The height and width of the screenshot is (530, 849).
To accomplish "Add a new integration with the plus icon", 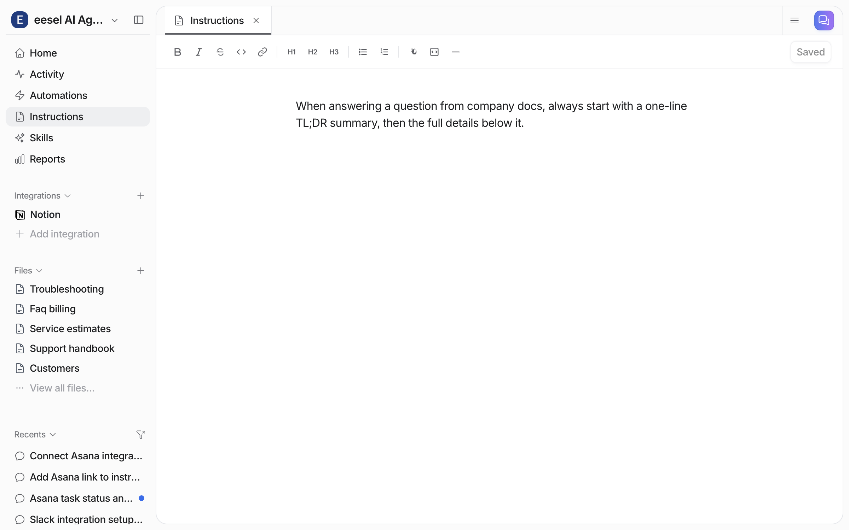I will (141, 196).
